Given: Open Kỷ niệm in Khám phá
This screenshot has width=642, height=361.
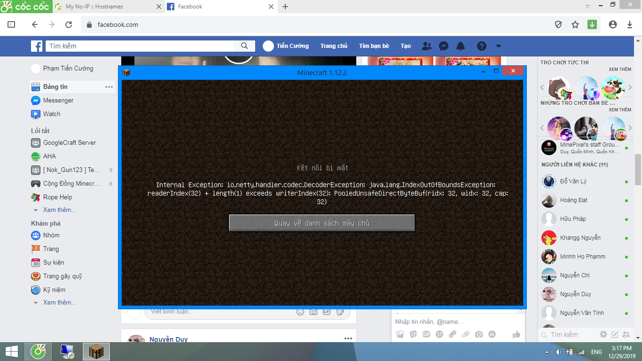Looking at the screenshot, I should pyautogui.click(x=48, y=290).
